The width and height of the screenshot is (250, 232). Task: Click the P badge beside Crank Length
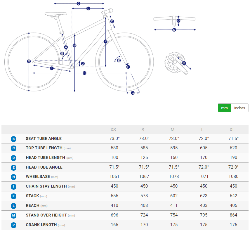click(14, 225)
